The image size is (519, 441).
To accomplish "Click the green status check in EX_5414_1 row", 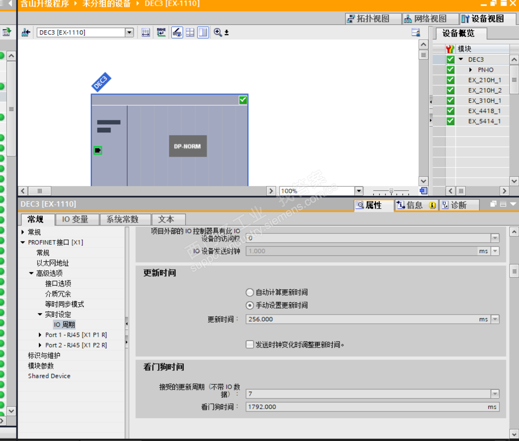I will click(450, 121).
